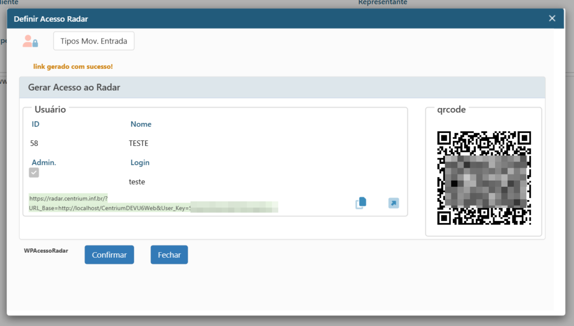
Task: Click the link gerado com sucesso message
Action: tap(73, 67)
